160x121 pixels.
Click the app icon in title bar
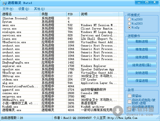tap(4, 3)
